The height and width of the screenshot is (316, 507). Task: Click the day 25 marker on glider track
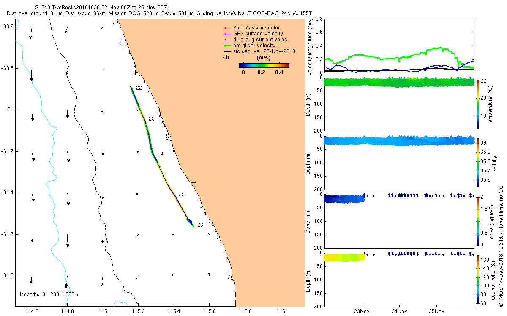[x=182, y=195]
